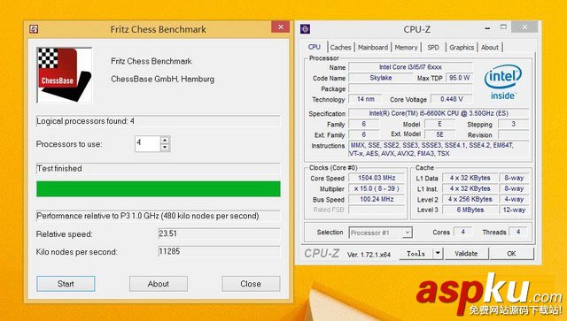
Task: Click the Max TDP value 95.0 W
Action: coord(459,78)
